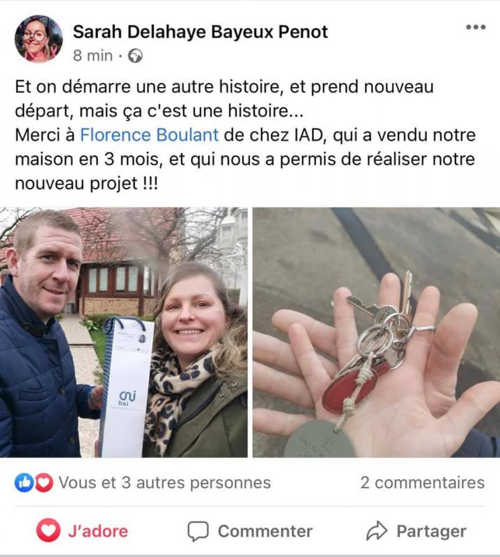Expand the 2 commentaires thread
The width and height of the screenshot is (500, 557).
(423, 483)
